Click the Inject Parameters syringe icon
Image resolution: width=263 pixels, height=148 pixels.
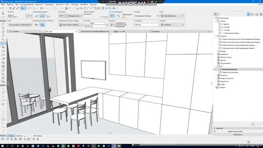[x=17, y=8]
